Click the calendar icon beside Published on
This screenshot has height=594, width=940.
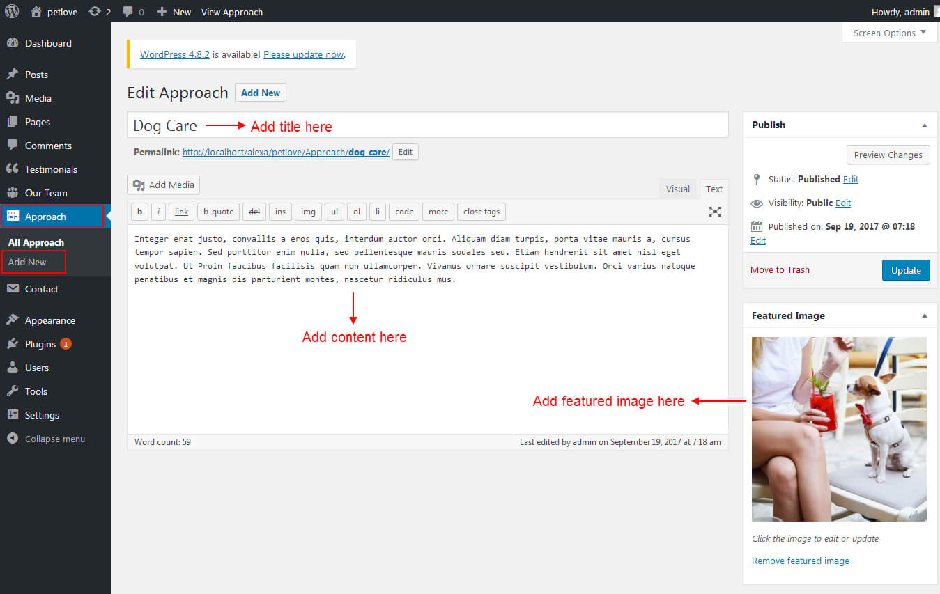point(757,226)
